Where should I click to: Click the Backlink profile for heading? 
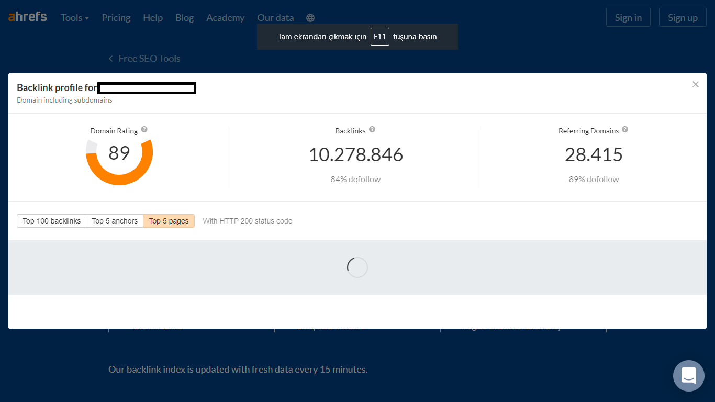[57, 88]
